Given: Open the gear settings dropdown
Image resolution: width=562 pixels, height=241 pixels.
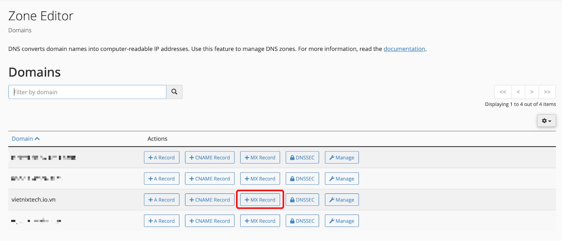Looking at the screenshot, I should pyautogui.click(x=546, y=121).
